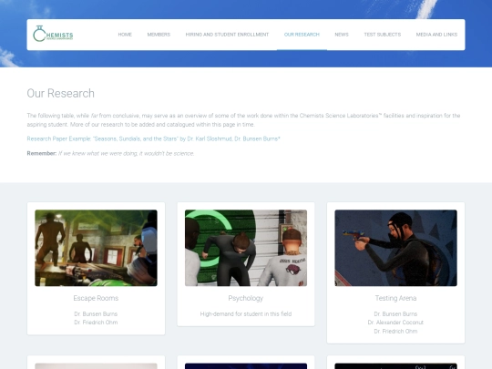Click Dr. Alexander Coconut in Testing Arena
This screenshot has width=492, height=369.
click(395, 323)
